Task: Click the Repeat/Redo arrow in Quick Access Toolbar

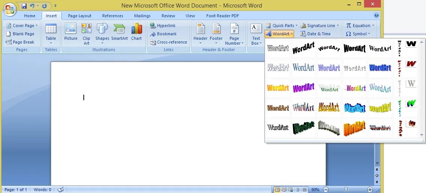Action: coord(45,5)
